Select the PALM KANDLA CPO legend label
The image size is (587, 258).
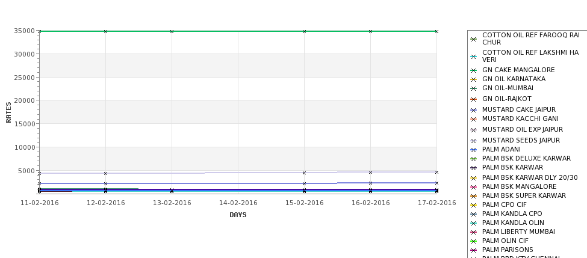(512, 213)
